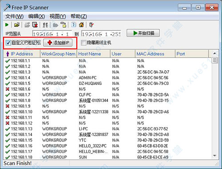Viewport: 222px width, 169px height.
Task: Click host name HELLO_3322-PC
Action: 92,146
